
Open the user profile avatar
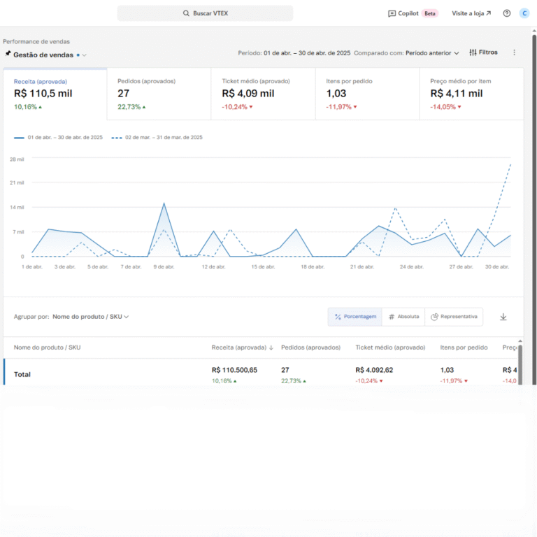[524, 13]
